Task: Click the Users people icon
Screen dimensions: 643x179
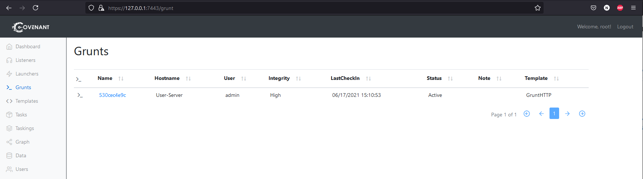Action: pyautogui.click(x=9, y=169)
